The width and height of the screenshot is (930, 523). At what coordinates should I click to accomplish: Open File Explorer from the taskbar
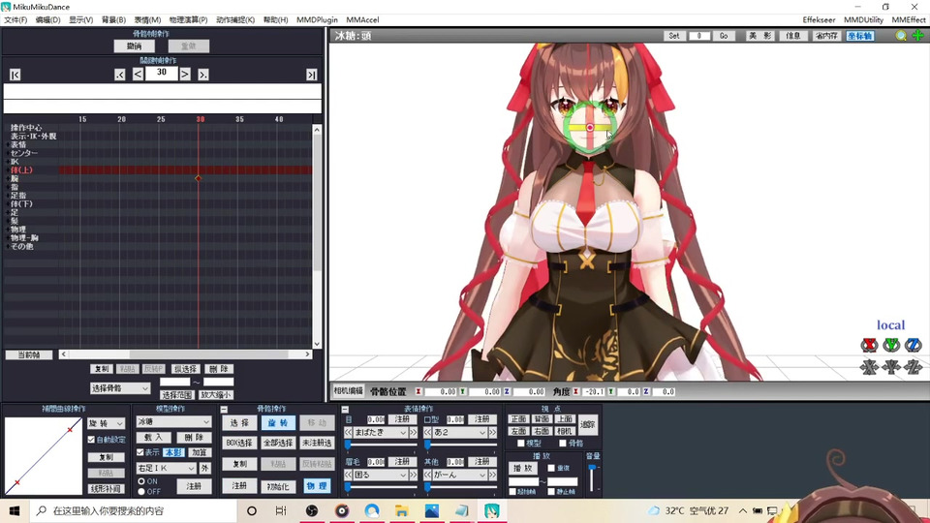402,510
